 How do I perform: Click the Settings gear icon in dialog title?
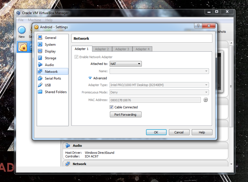36,27
